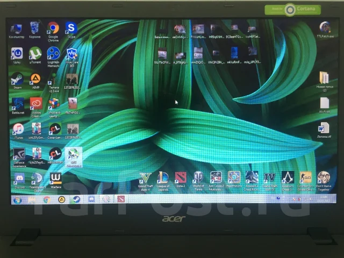Open Steam from the taskbar
This screenshot has height=258, width=344.
[x=76, y=199]
